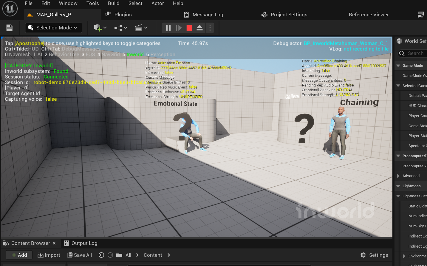Screen dimensions: 427x266
Task: Switch to Reference Viewer tab
Action: (369, 15)
